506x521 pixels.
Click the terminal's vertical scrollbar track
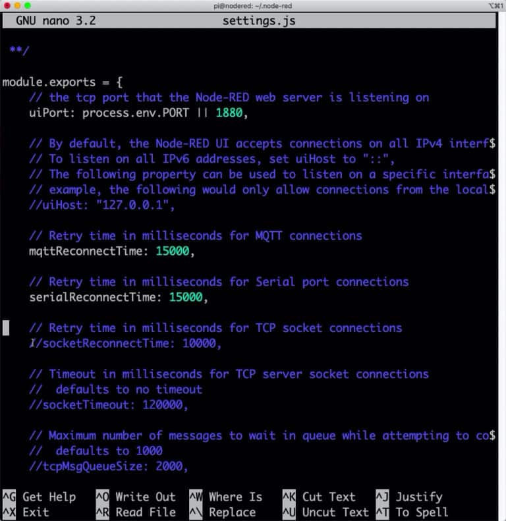coord(501,266)
